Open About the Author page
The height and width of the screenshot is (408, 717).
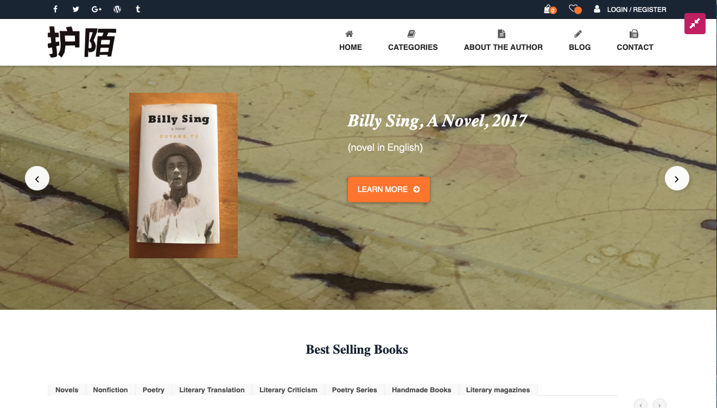pos(503,41)
